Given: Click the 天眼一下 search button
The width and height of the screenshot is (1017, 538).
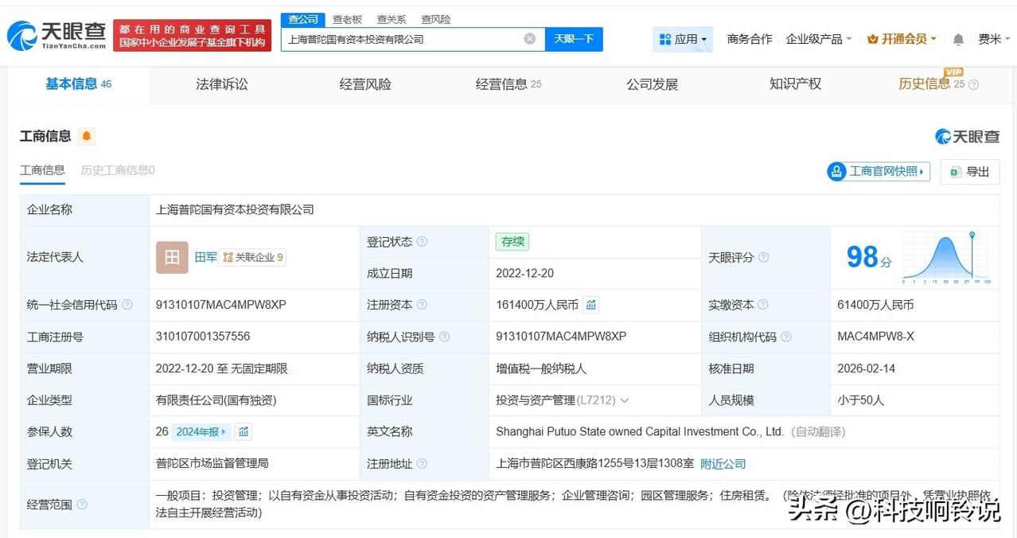Looking at the screenshot, I should pos(574,39).
